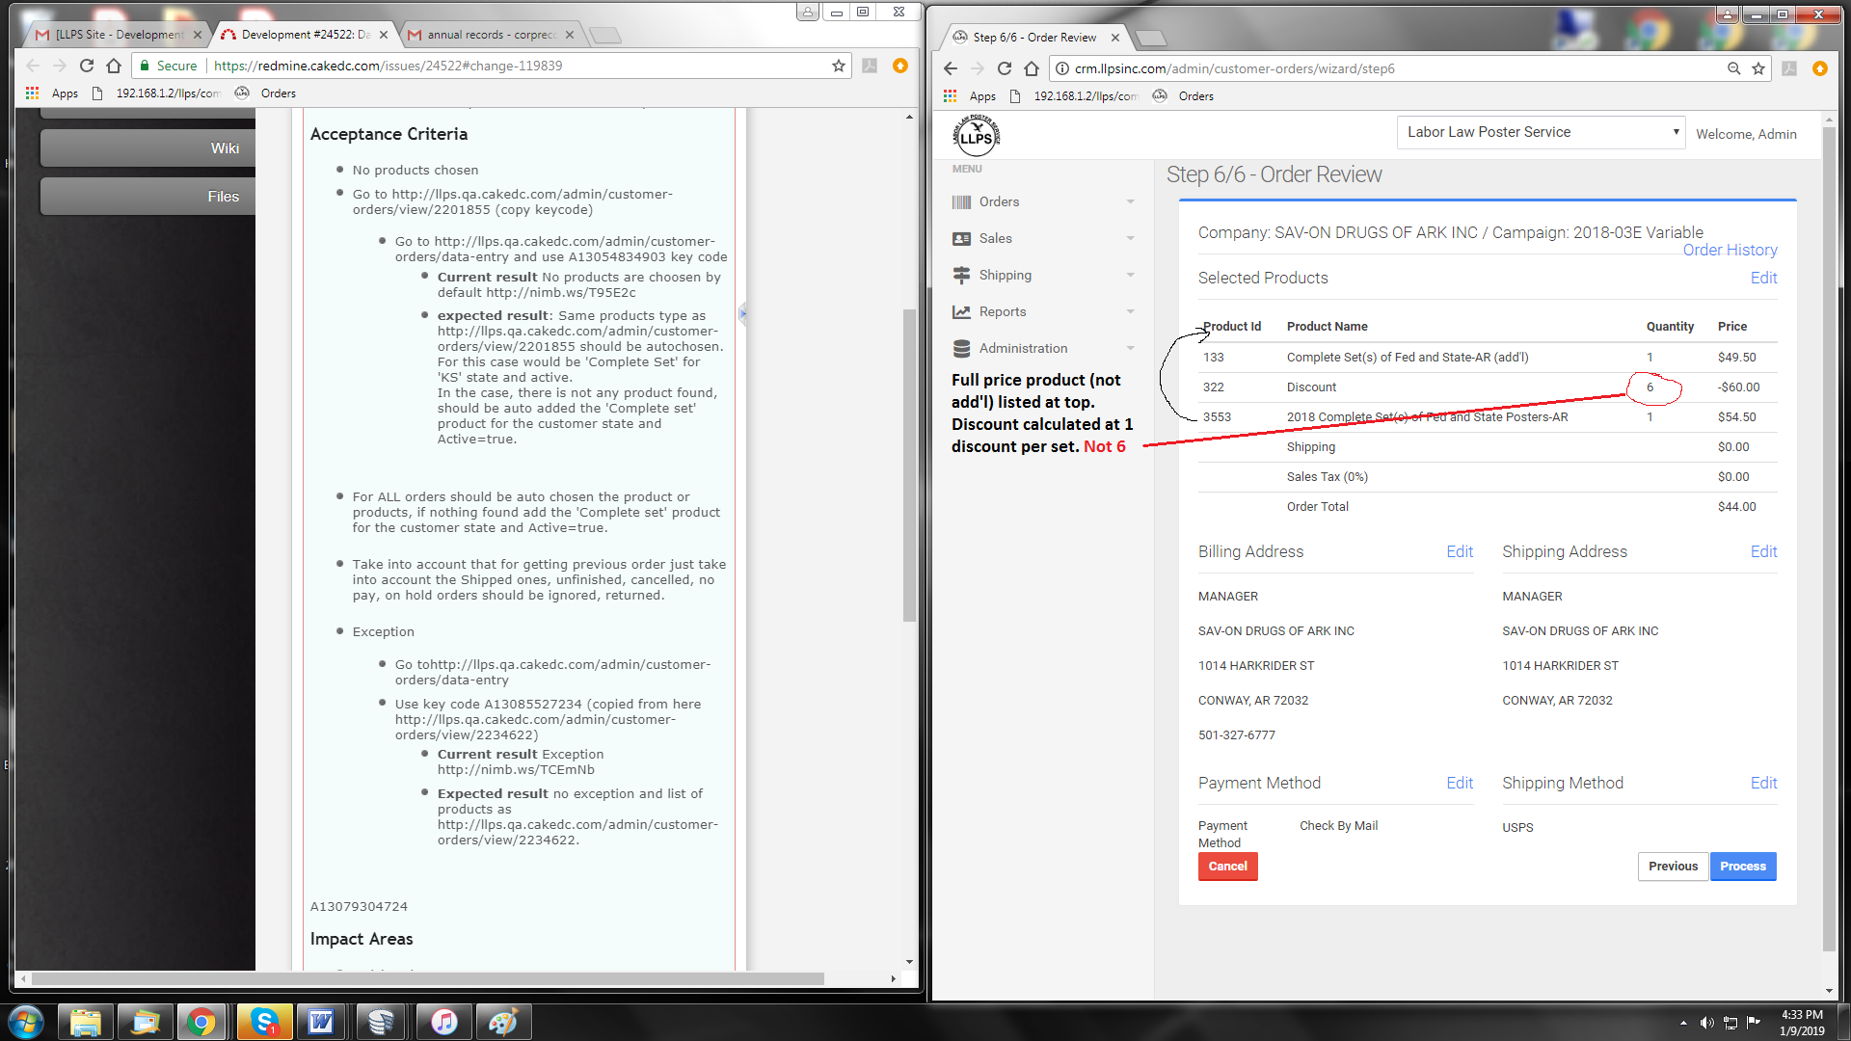The height and width of the screenshot is (1041, 1851).
Task: Click the Reports chart icon
Action: click(x=961, y=311)
